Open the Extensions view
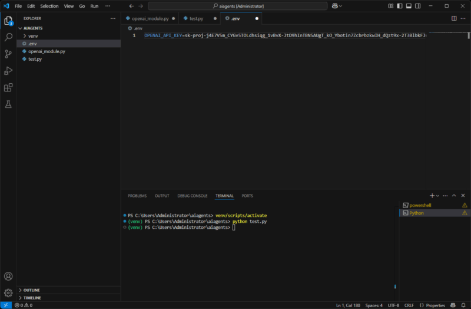 (x=8, y=87)
